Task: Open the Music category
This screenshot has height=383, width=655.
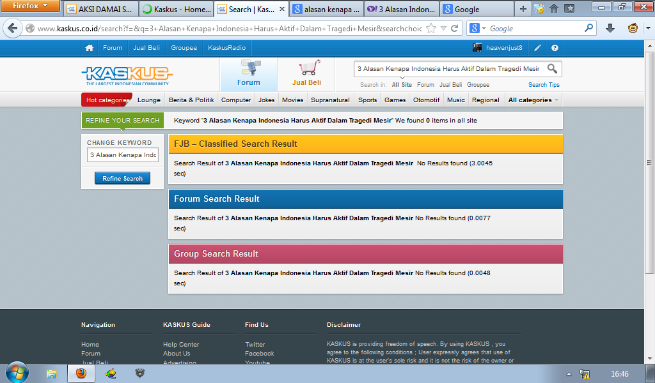Action: click(x=455, y=100)
